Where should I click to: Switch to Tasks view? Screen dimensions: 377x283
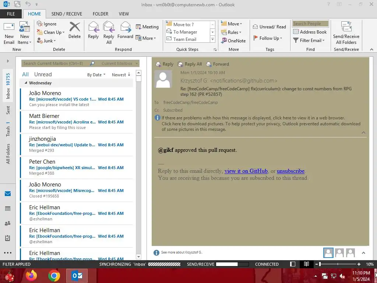pyautogui.click(x=8, y=238)
